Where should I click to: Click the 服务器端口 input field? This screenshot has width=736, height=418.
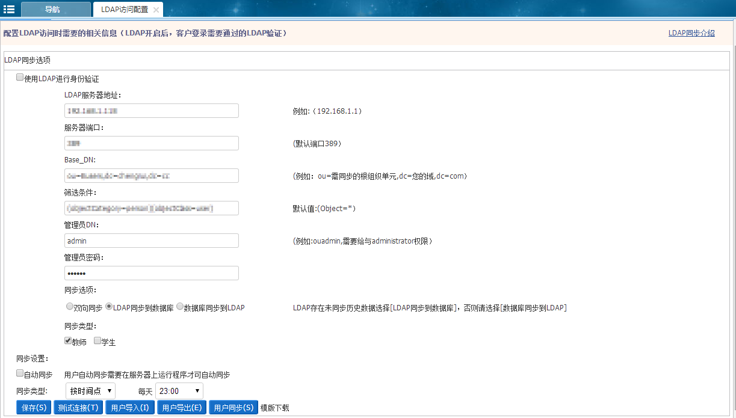point(151,143)
